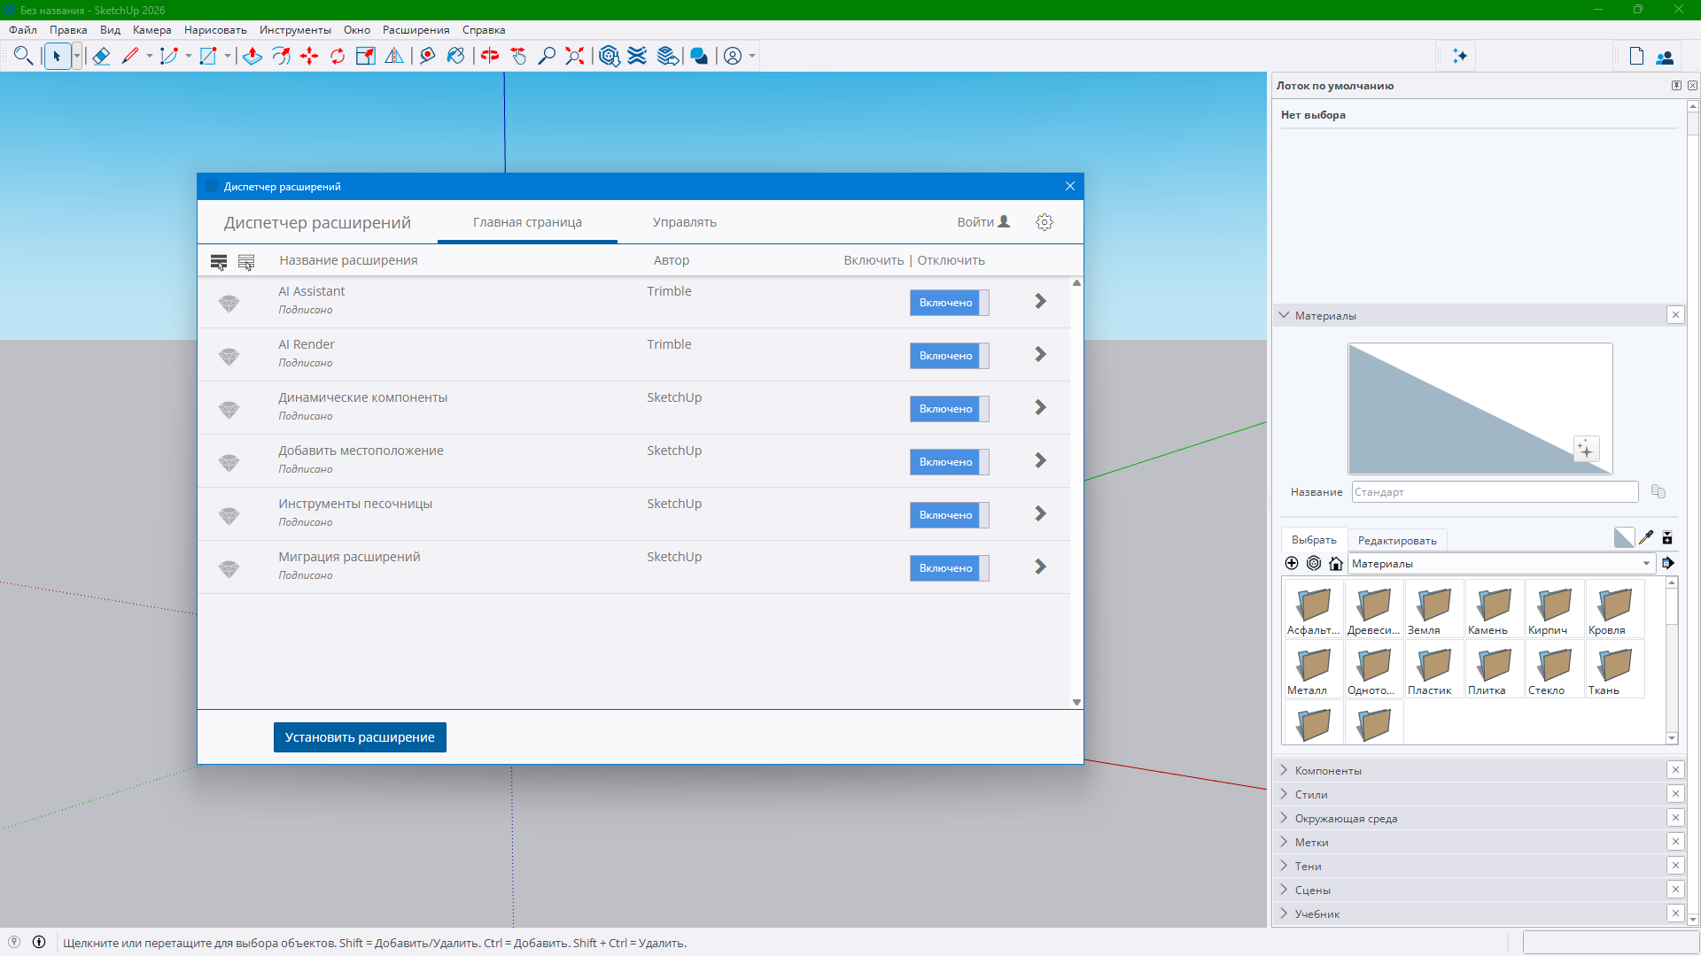This screenshot has height=956, width=1701.
Task: Toggle AI Assistant enabled switch
Action: pyautogui.click(x=949, y=303)
